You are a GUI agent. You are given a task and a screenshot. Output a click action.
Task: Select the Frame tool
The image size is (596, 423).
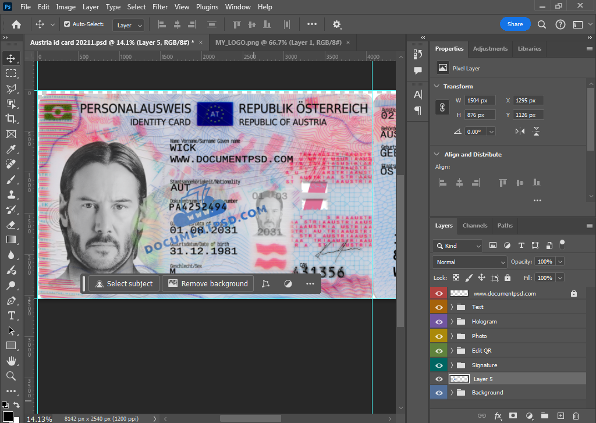[11, 134]
